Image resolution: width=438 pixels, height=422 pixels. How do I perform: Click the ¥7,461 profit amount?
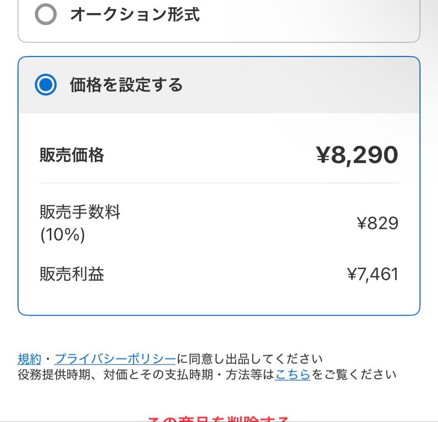tap(373, 274)
